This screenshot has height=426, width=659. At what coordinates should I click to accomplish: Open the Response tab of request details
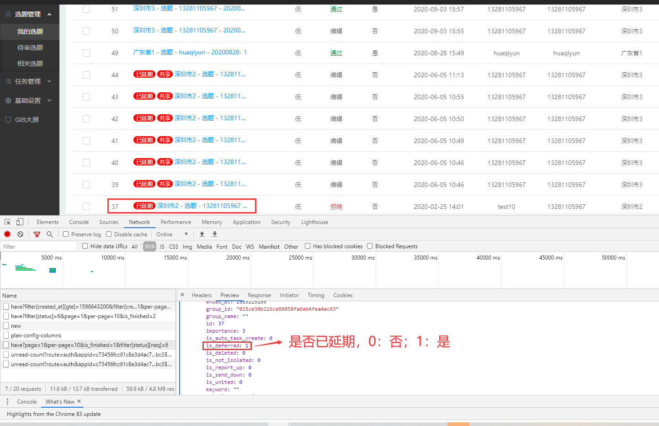(x=259, y=295)
